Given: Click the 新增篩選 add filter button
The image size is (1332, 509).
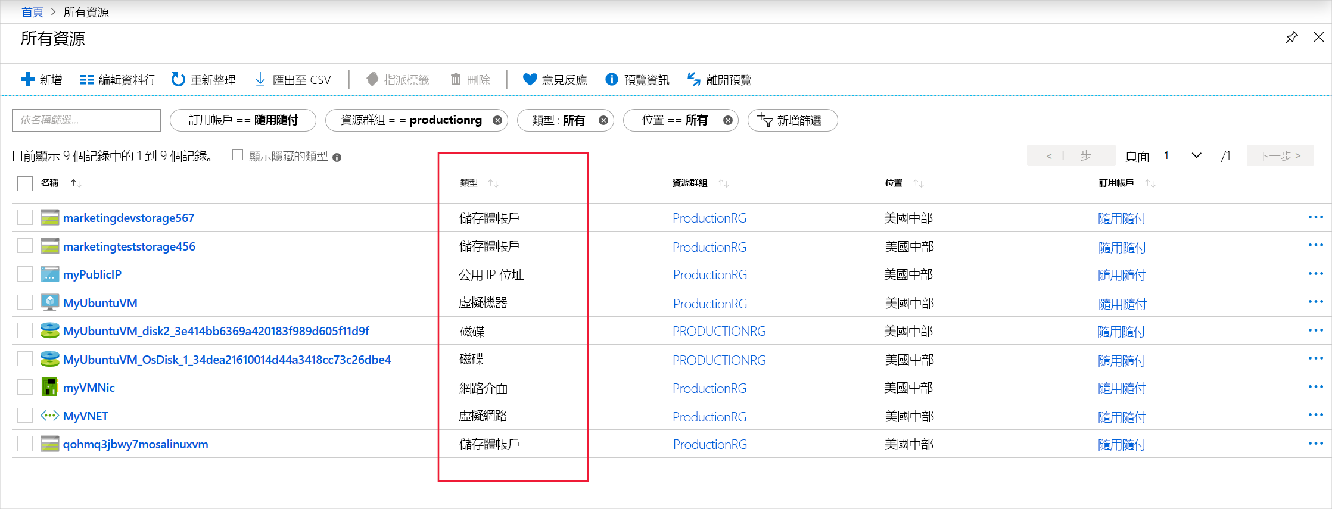Looking at the screenshot, I should click(792, 120).
